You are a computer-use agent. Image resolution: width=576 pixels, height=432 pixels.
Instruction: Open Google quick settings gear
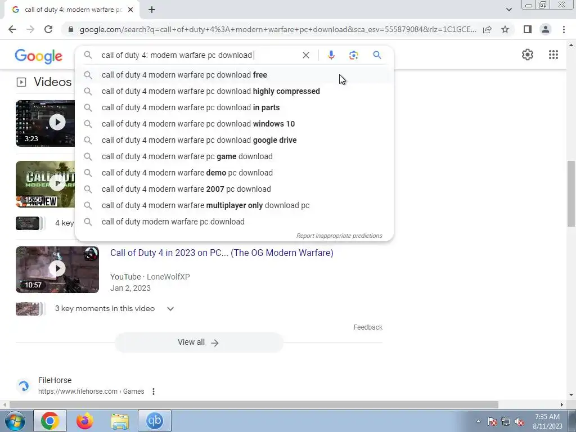click(x=528, y=55)
